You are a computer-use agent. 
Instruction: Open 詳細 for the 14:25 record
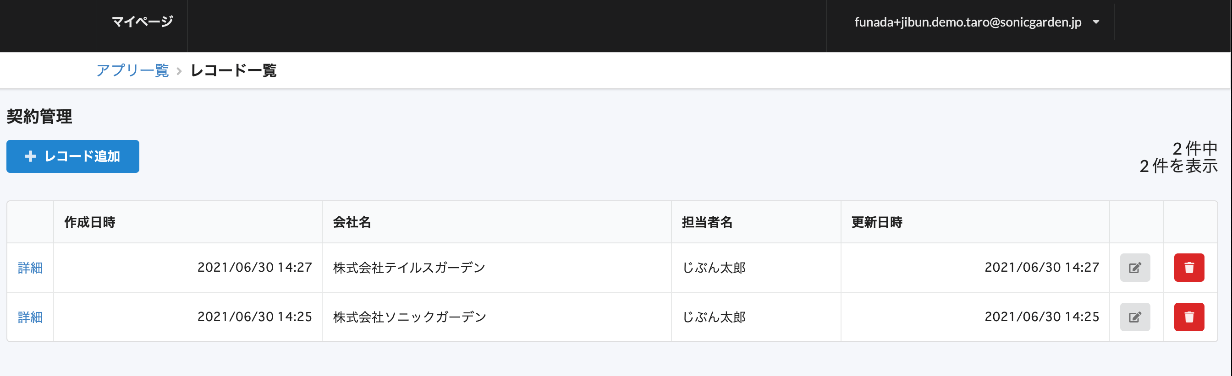[30, 317]
